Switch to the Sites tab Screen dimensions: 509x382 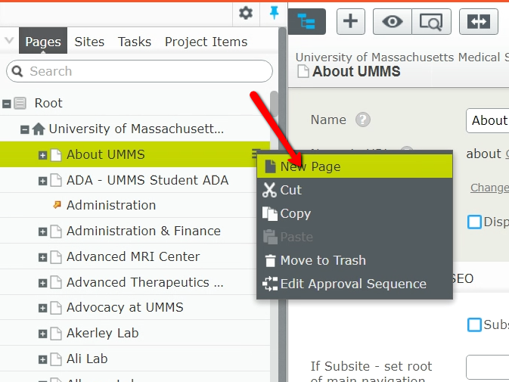(x=89, y=42)
